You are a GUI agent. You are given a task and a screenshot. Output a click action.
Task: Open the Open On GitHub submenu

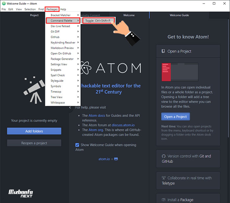click(x=63, y=54)
